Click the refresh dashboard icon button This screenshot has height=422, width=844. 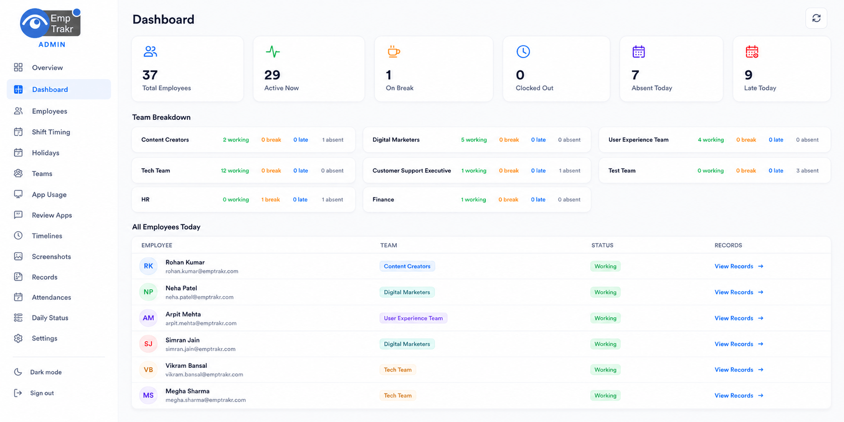point(816,19)
